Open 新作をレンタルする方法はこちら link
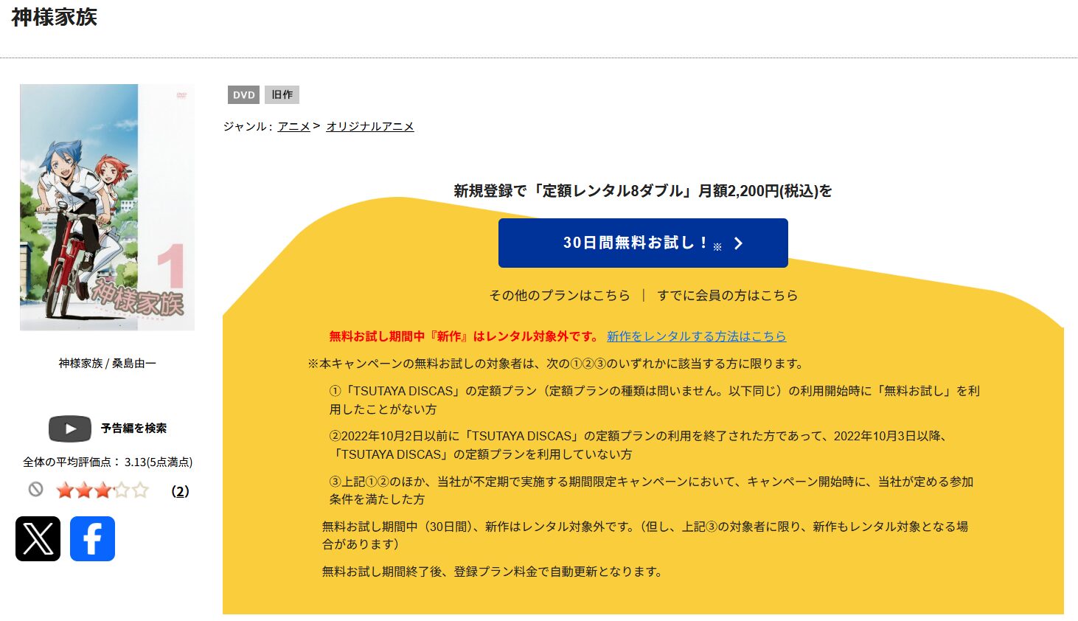This screenshot has height=621, width=1078. 696,336
